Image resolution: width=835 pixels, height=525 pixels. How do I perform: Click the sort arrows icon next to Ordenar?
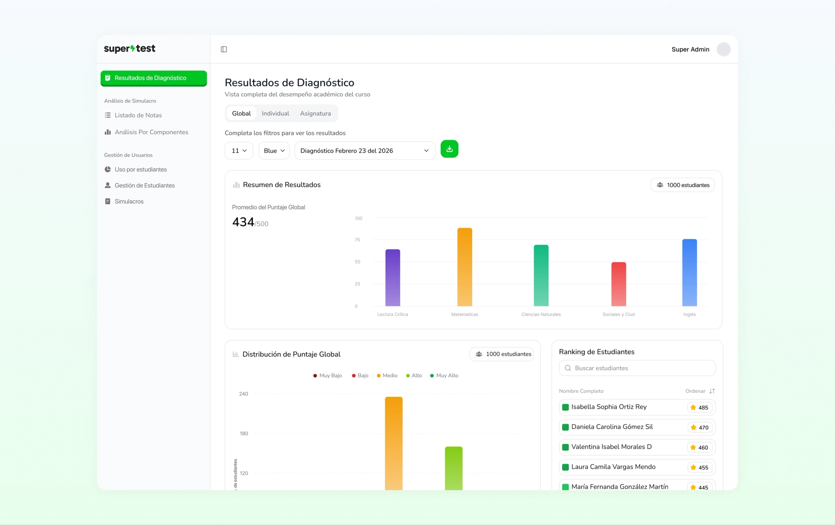(x=712, y=391)
